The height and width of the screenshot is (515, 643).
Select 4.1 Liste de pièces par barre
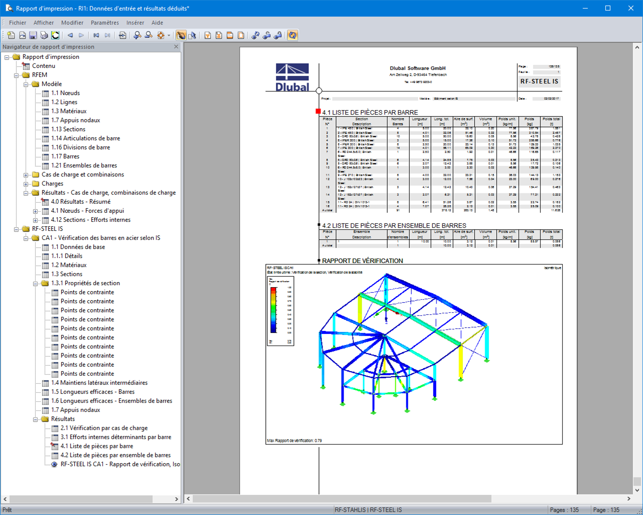97,446
